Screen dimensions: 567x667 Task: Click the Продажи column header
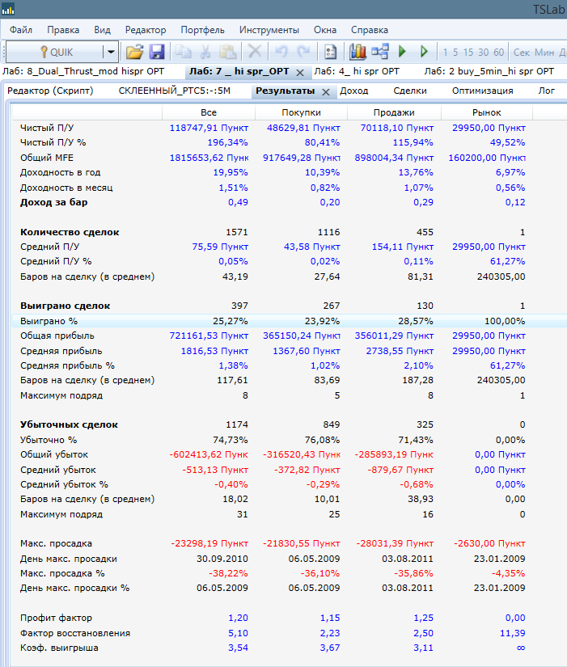coord(394,112)
